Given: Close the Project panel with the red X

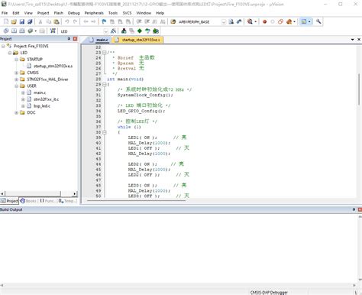Looking at the screenshot, I should point(75,39).
